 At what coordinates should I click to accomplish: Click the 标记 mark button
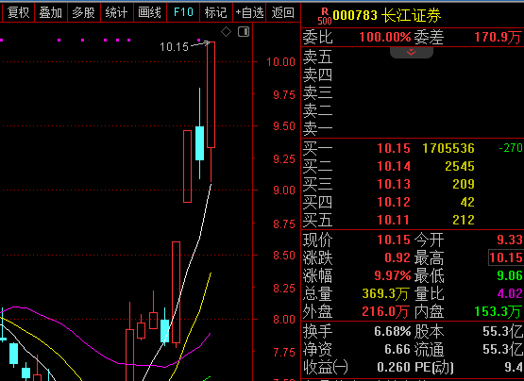pyautogui.click(x=216, y=12)
